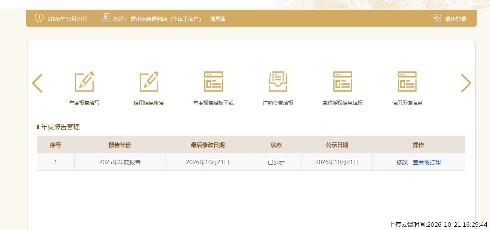Open the 注销公告填报 inbox icon

click(x=278, y=81)
